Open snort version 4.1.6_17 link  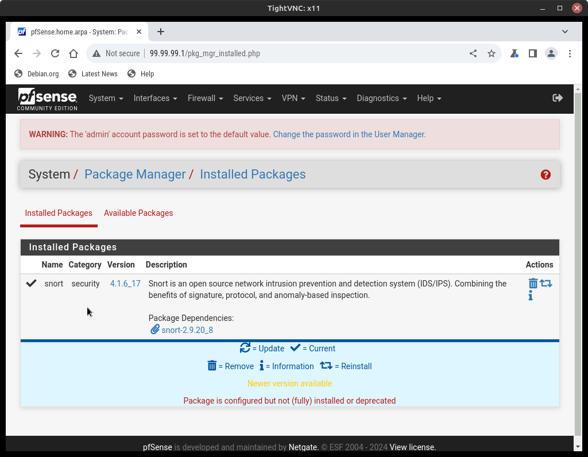pyautogui.click(x=125, y=284)
